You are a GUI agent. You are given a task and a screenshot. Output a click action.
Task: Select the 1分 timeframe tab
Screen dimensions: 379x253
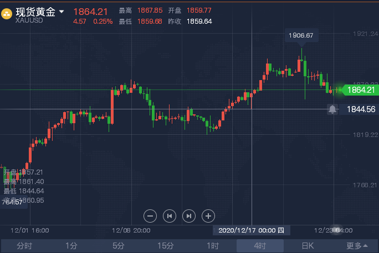click(71, 246)
